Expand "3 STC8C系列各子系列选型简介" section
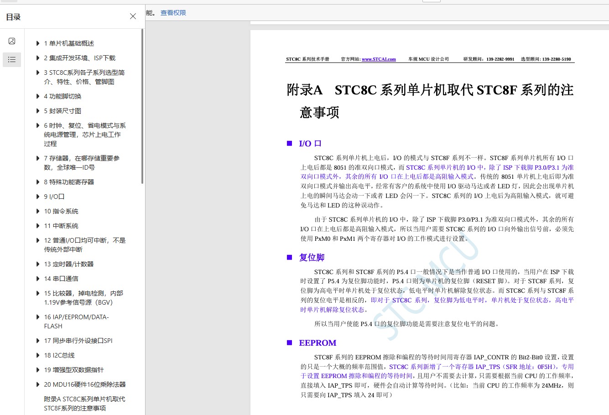The height and width of the screenshot is (415, 609). pos(38,73)
